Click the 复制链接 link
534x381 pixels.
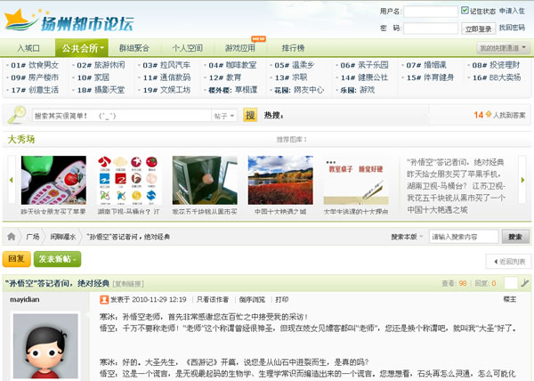pyautogui.click(x=128, y=284)
